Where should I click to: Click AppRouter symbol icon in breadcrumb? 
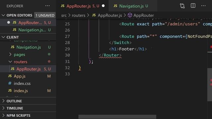tap(130, 15)
